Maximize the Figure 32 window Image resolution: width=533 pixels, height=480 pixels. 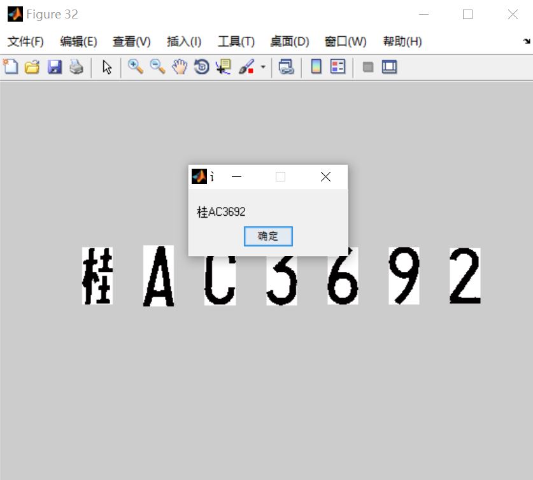(468, 14)
